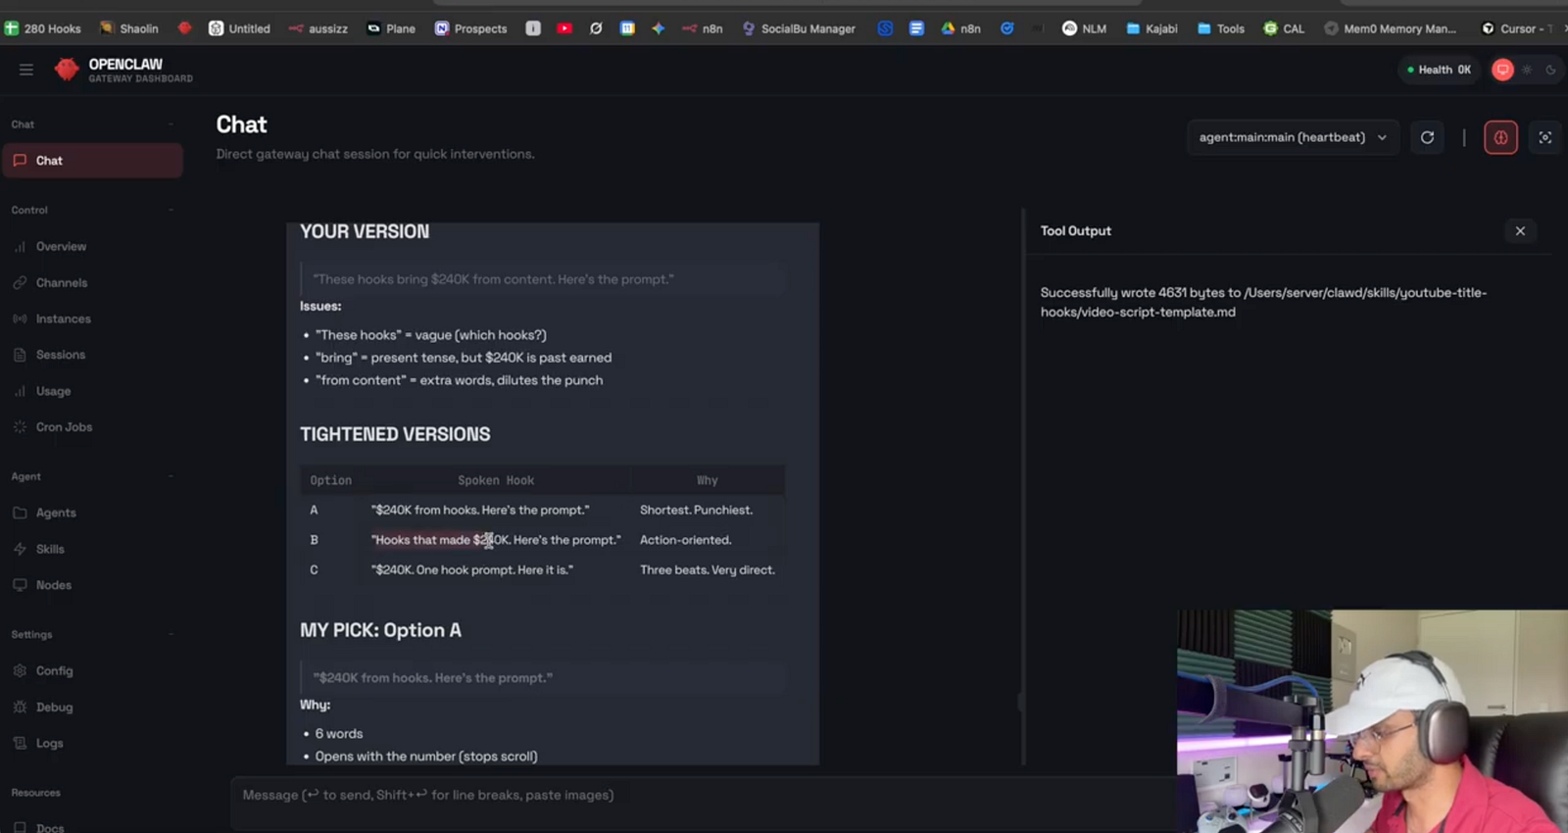The width and height of the screenshot is (1568, 833).
Task: Open the Mem0 Memory Man... bookmark
Action: pyautogui.click(x=1390, y=28)
